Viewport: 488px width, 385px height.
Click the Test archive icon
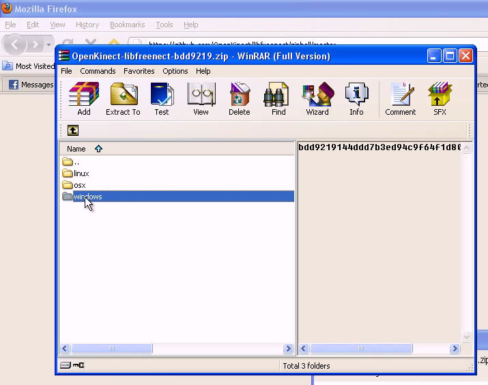click(162, 99)
